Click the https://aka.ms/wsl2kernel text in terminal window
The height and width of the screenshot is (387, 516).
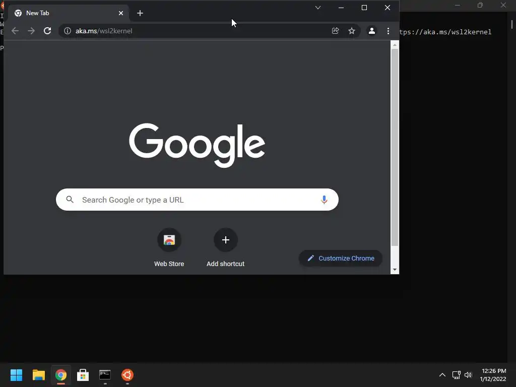click(445, 32)
